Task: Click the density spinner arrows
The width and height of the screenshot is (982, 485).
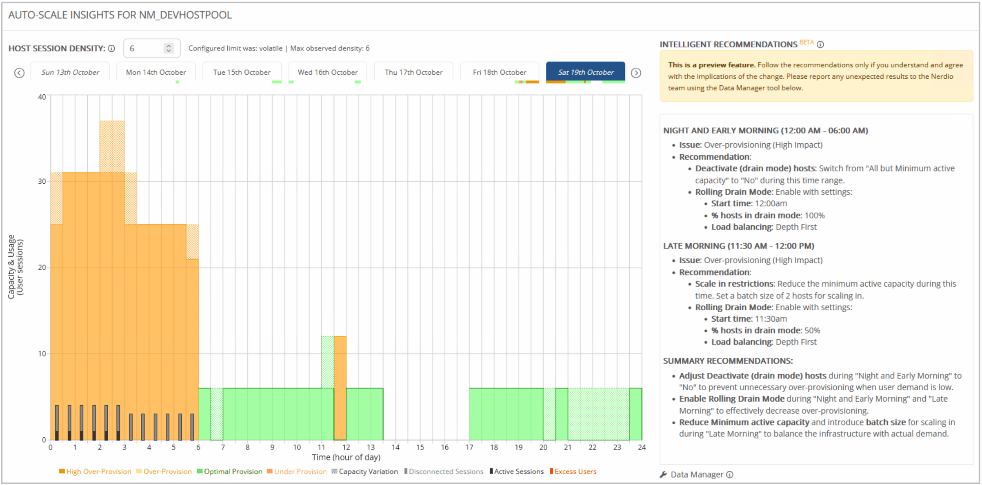Action: point(169,48)
